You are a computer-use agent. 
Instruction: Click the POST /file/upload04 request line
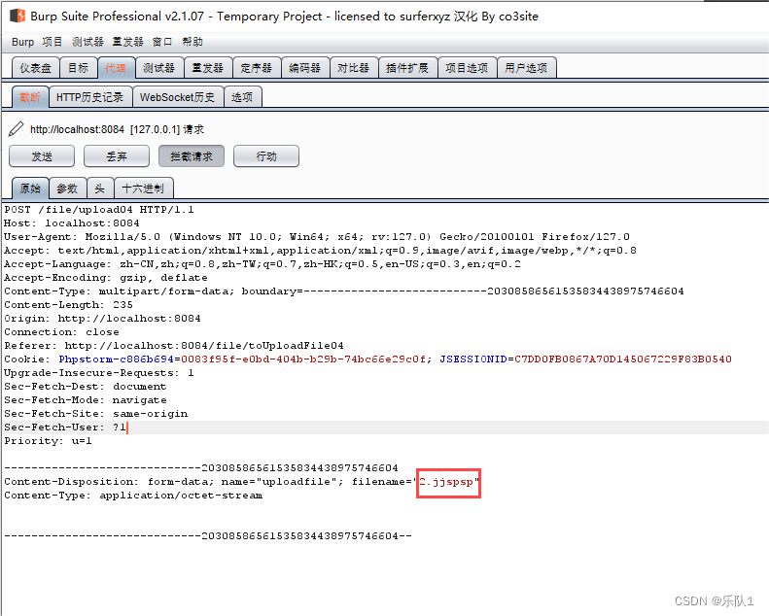pyautogui.click(x=99, y=210)
